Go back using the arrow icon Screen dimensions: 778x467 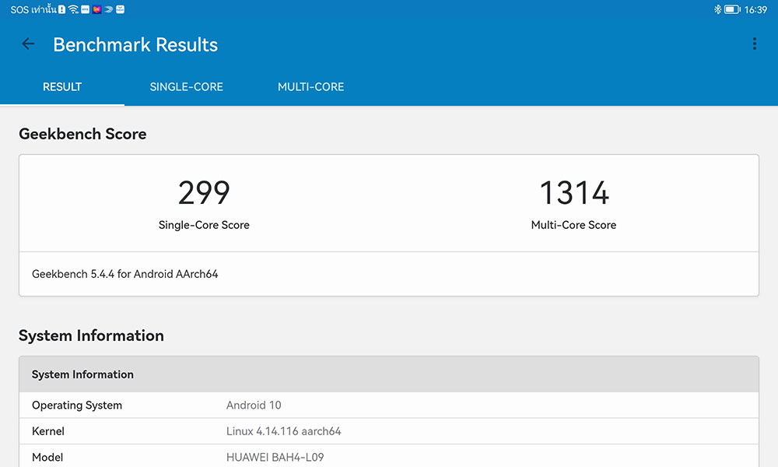(x=28, y=44)
